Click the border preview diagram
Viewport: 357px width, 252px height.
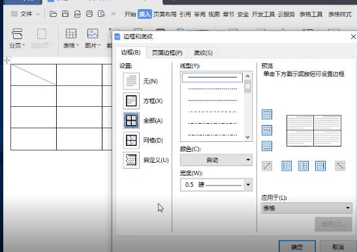(x=314, y=130)
